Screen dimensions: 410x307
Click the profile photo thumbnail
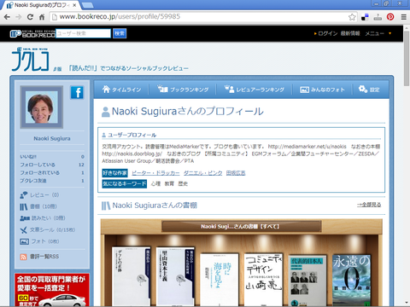tap(42, 107)
